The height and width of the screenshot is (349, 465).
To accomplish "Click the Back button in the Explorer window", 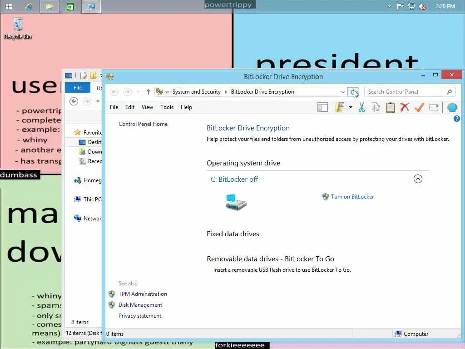I will click(x=74, y=101).
